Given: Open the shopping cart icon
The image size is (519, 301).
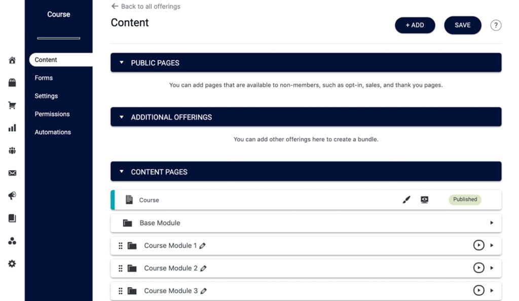Looking at the screenshot, I should tap(12, 105).
